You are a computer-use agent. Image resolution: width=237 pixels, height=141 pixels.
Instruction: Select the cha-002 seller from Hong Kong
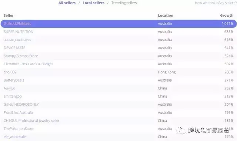(10, 72)
